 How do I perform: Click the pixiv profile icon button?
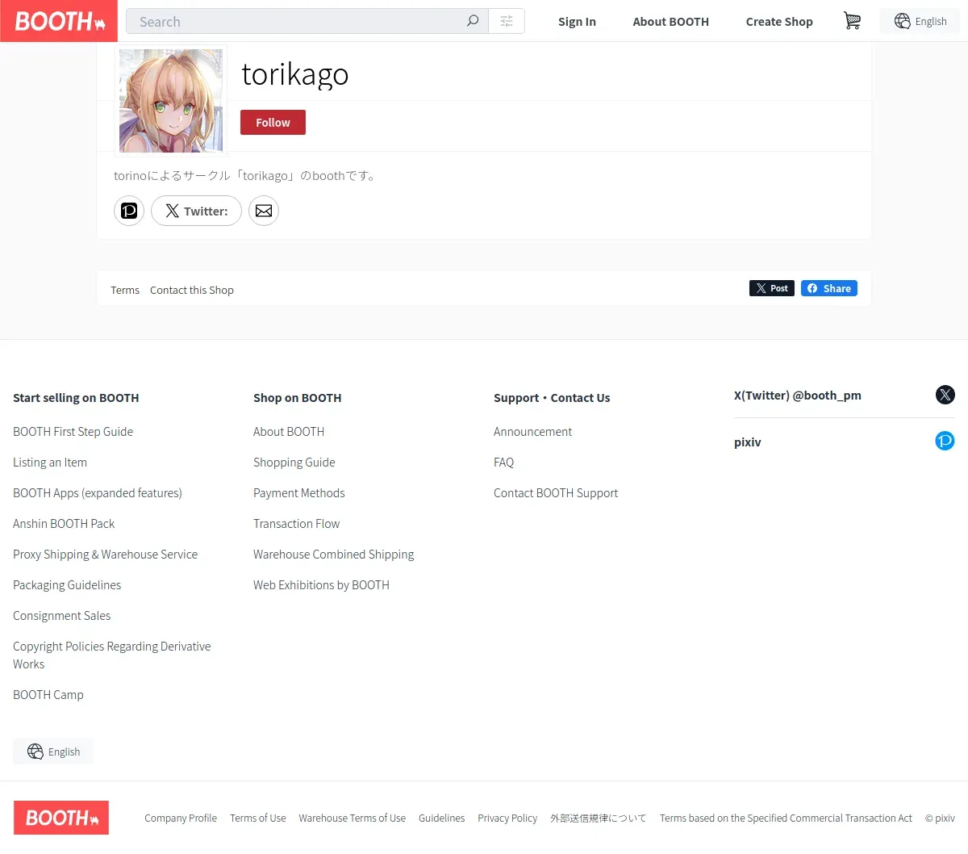129,211
